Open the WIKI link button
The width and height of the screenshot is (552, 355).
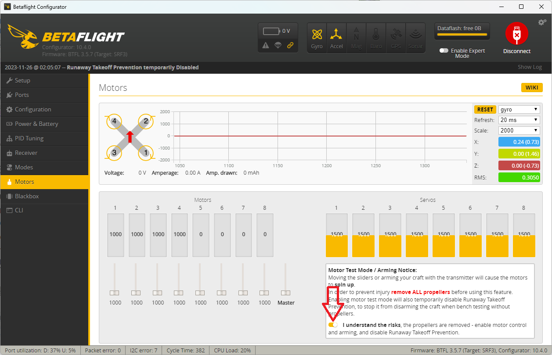532,87
